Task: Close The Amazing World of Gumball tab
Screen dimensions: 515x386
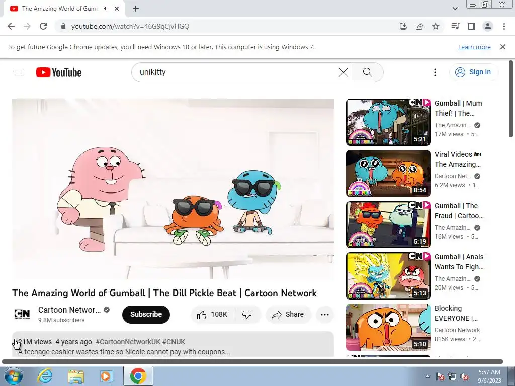Action: 117,9
